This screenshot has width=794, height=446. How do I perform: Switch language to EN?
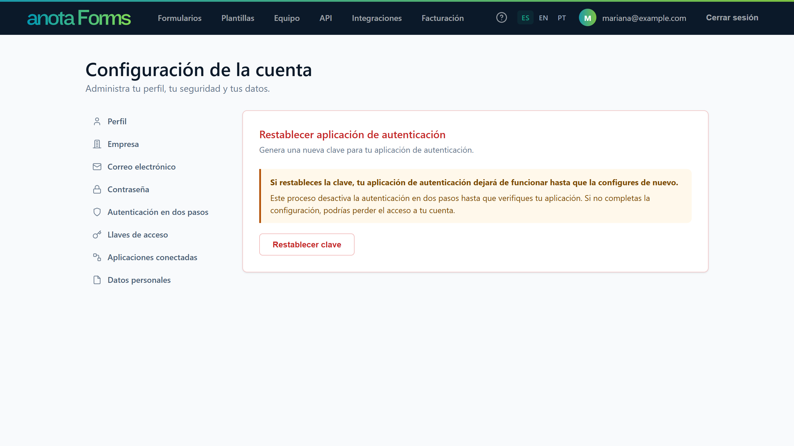[x=543, y=18]
